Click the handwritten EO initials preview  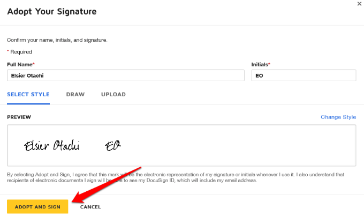tap(113, 145)
